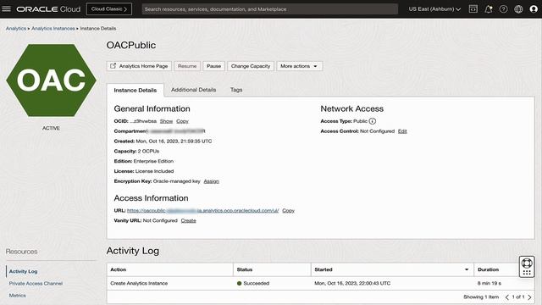Focus the search resources field

click(x=269, y=9)
